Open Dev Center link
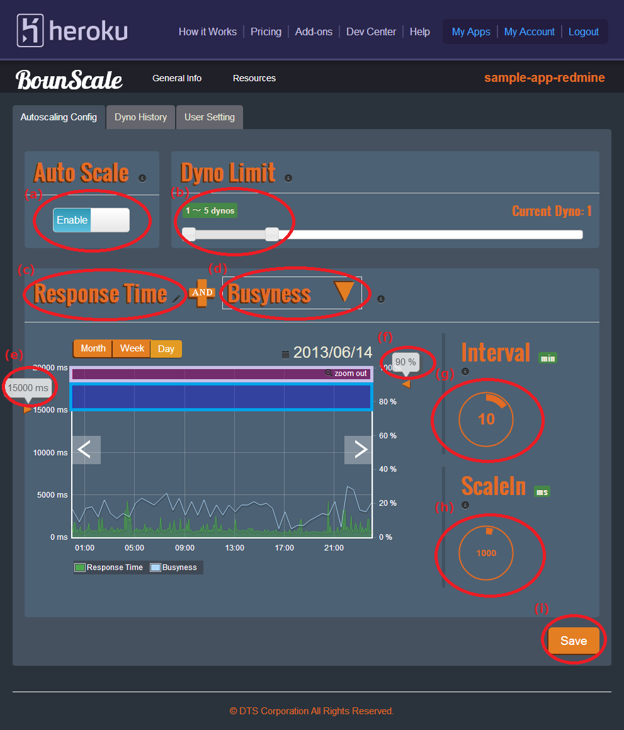 tap(371, 31)
